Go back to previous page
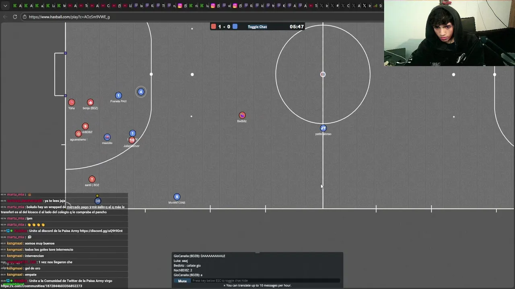This screenshot has height=289, width=515. click(x=5, y=17)
